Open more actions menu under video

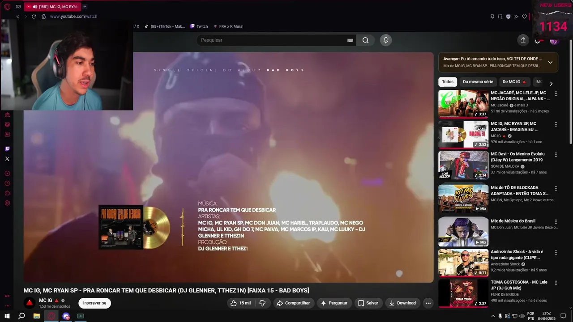pyautogui.click(x=428, y=303)
